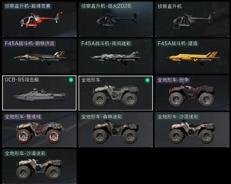This screenshot has width=231, height=184.
Task: Toggle the green equipped dot on UCB-95攻击艇
Action: tap(71, 80)
